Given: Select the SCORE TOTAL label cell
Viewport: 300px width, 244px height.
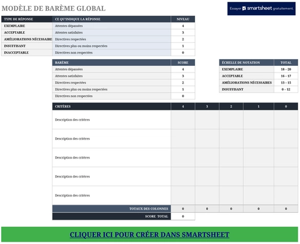Looking at the screenshot, I should [112, 217].
